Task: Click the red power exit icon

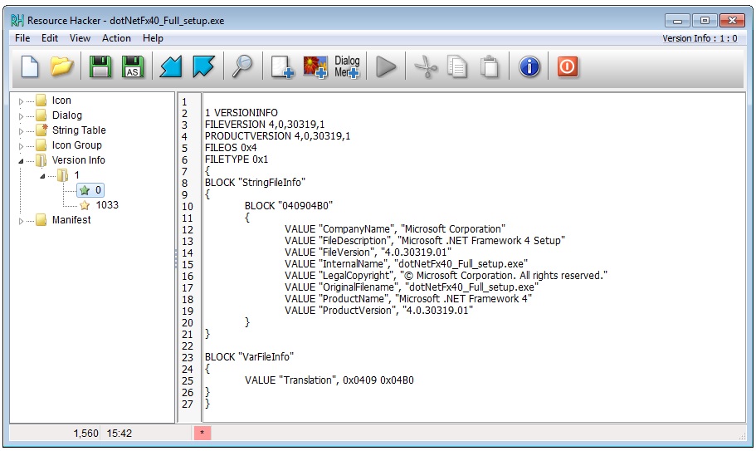Action: pos(568,66)
